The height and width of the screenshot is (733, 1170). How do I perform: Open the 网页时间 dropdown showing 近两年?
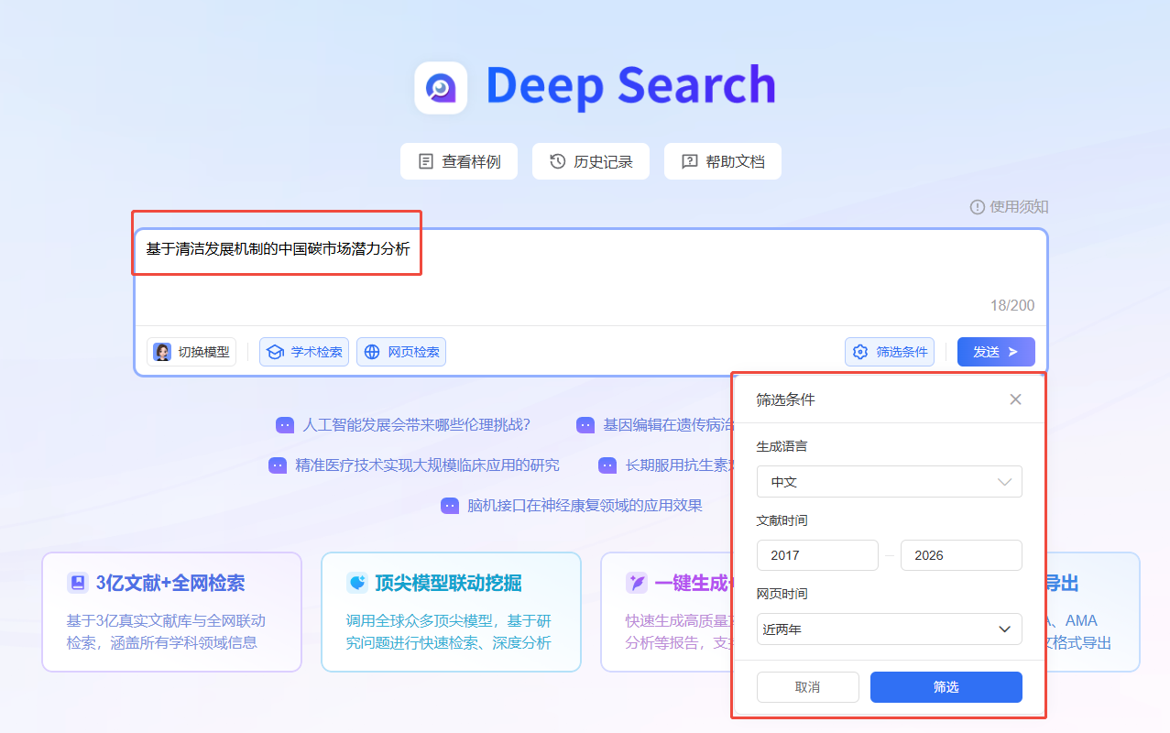click(x=890, y=629)
